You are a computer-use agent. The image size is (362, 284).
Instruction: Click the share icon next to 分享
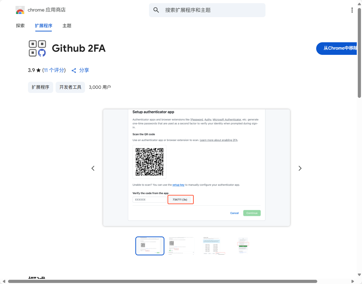(74, 71)
